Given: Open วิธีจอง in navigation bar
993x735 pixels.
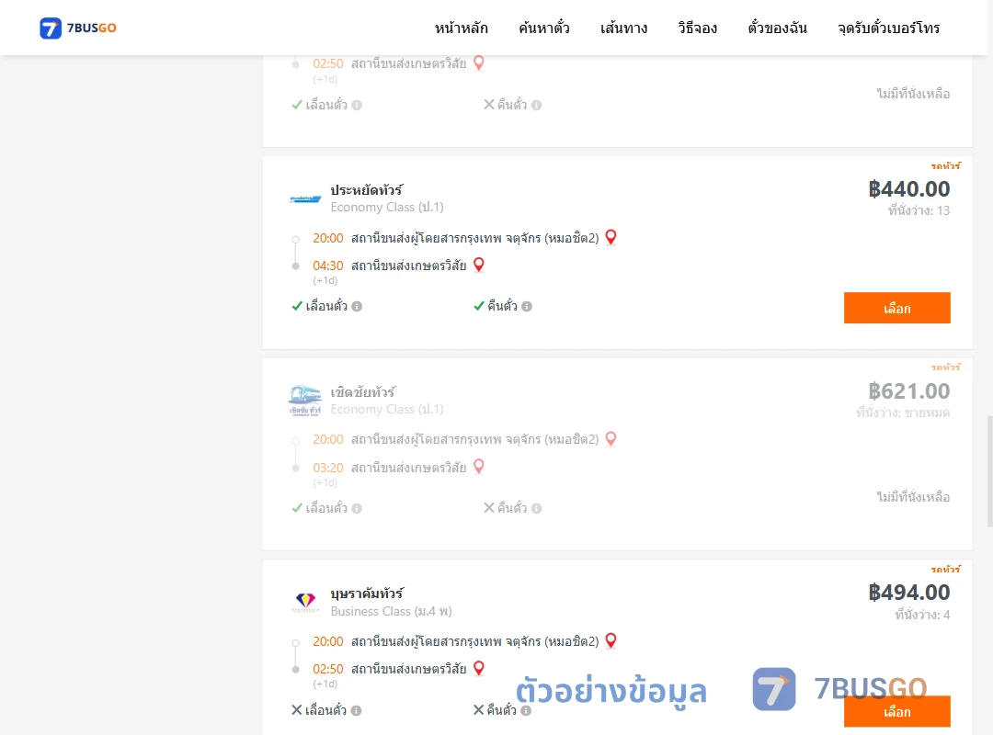Looking at the screenshot, I should 697,28.
